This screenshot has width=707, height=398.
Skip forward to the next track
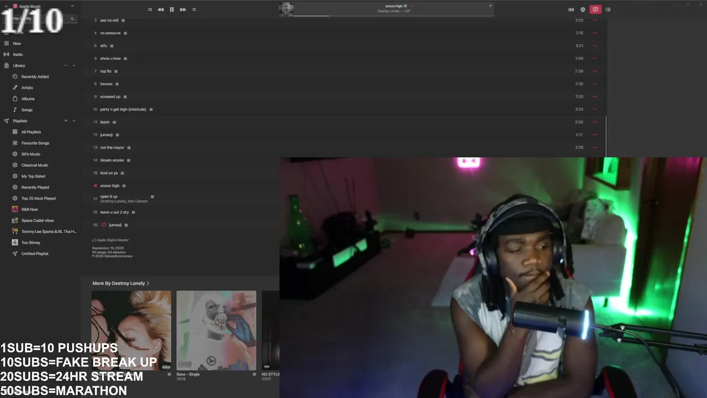coord(183,9)
